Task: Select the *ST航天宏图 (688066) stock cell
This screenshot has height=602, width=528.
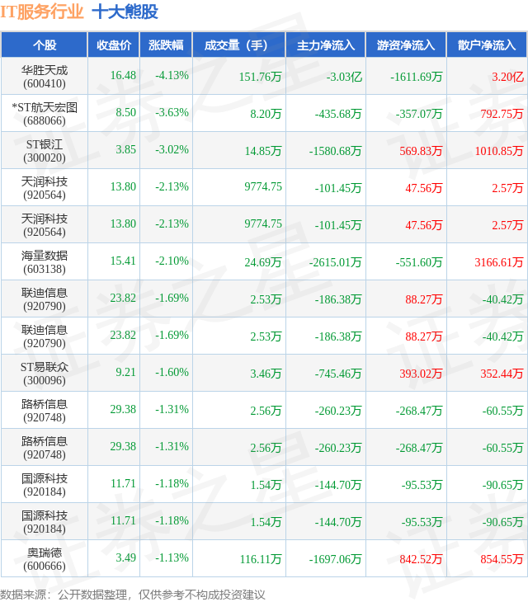Action: pos(45,114)
